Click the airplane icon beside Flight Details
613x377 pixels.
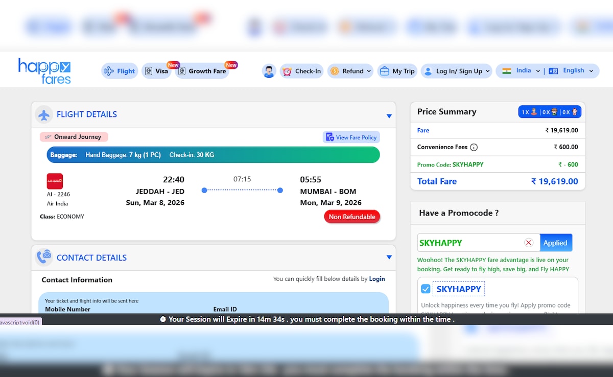(x=44, y=115)
